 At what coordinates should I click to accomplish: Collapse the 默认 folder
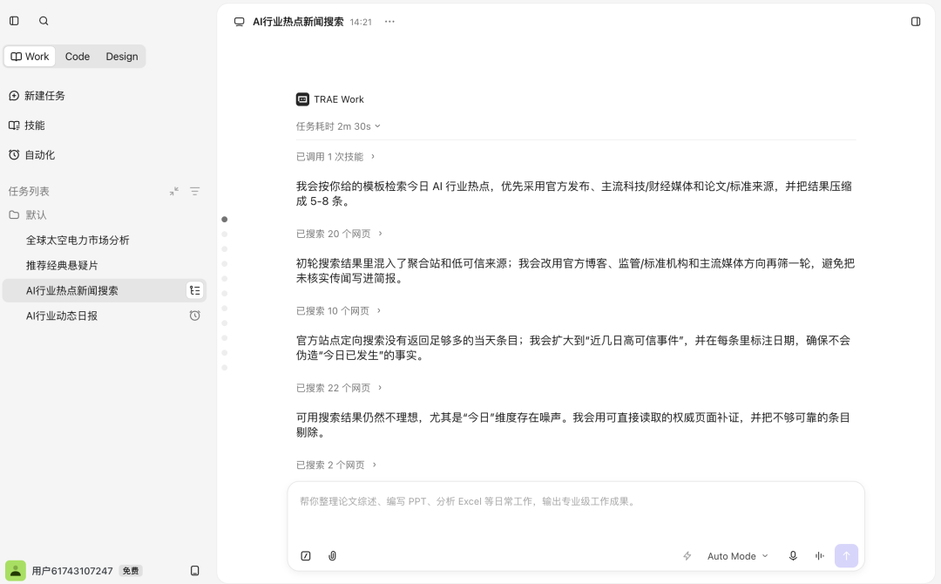28,215
